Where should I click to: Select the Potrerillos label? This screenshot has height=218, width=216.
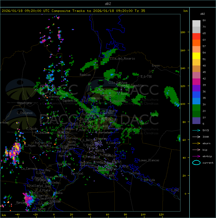click(43, 143)
